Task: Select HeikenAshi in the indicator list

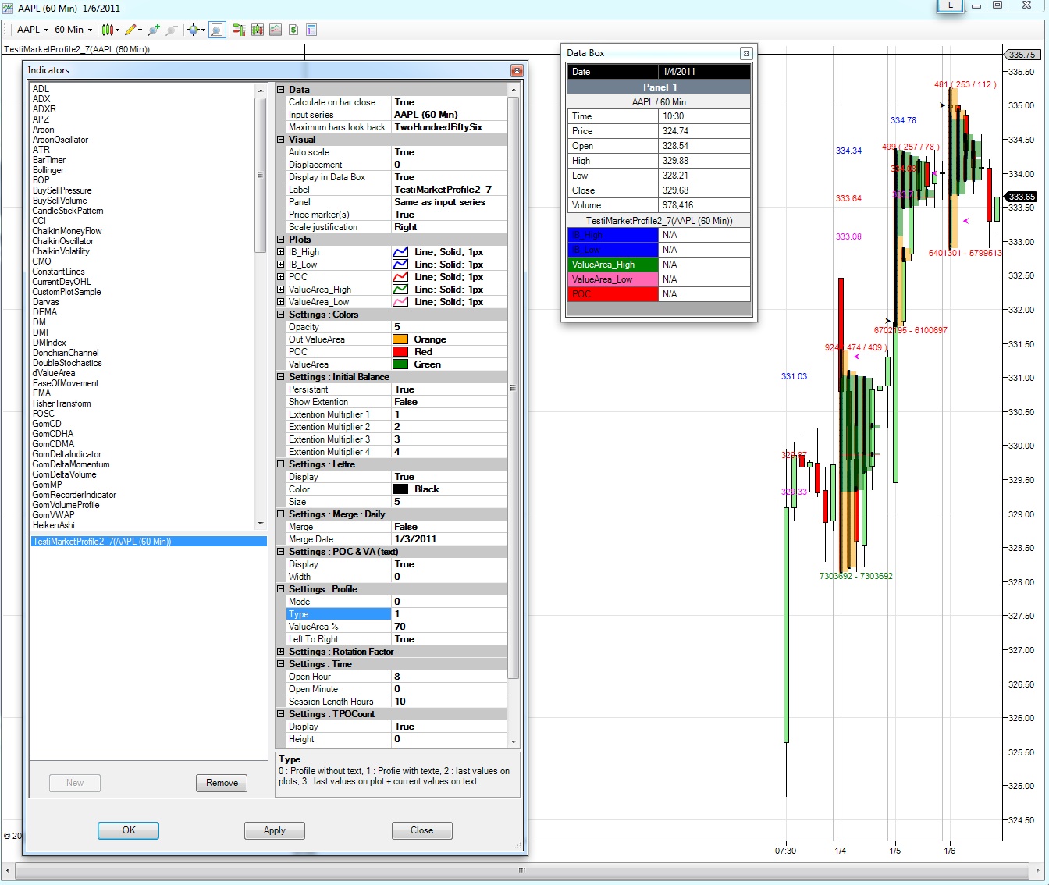Action: point(53,525)
